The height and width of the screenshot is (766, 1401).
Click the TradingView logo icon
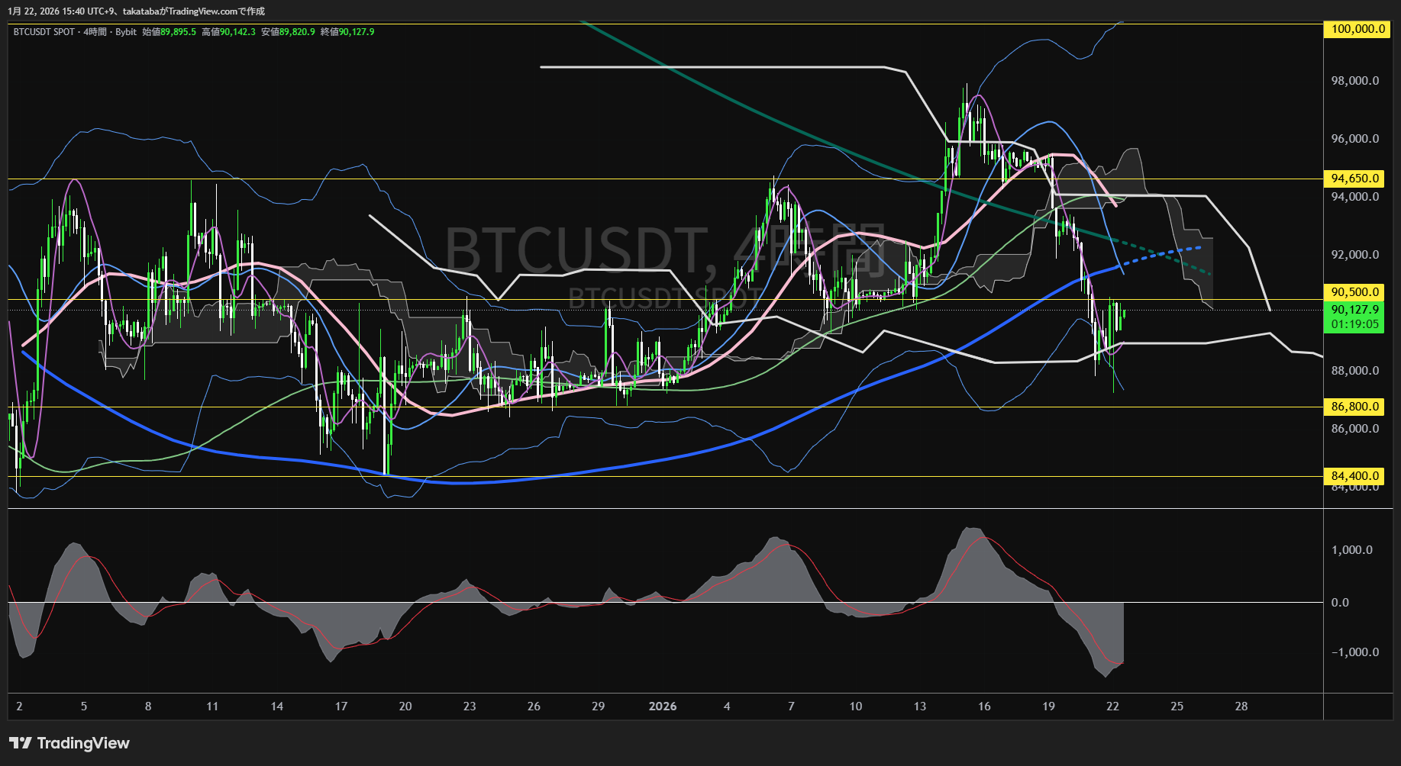point(20,743)
